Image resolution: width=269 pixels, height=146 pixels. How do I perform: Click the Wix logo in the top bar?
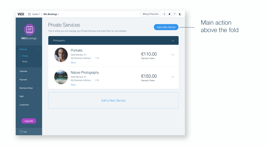click(x=21, y=14)
